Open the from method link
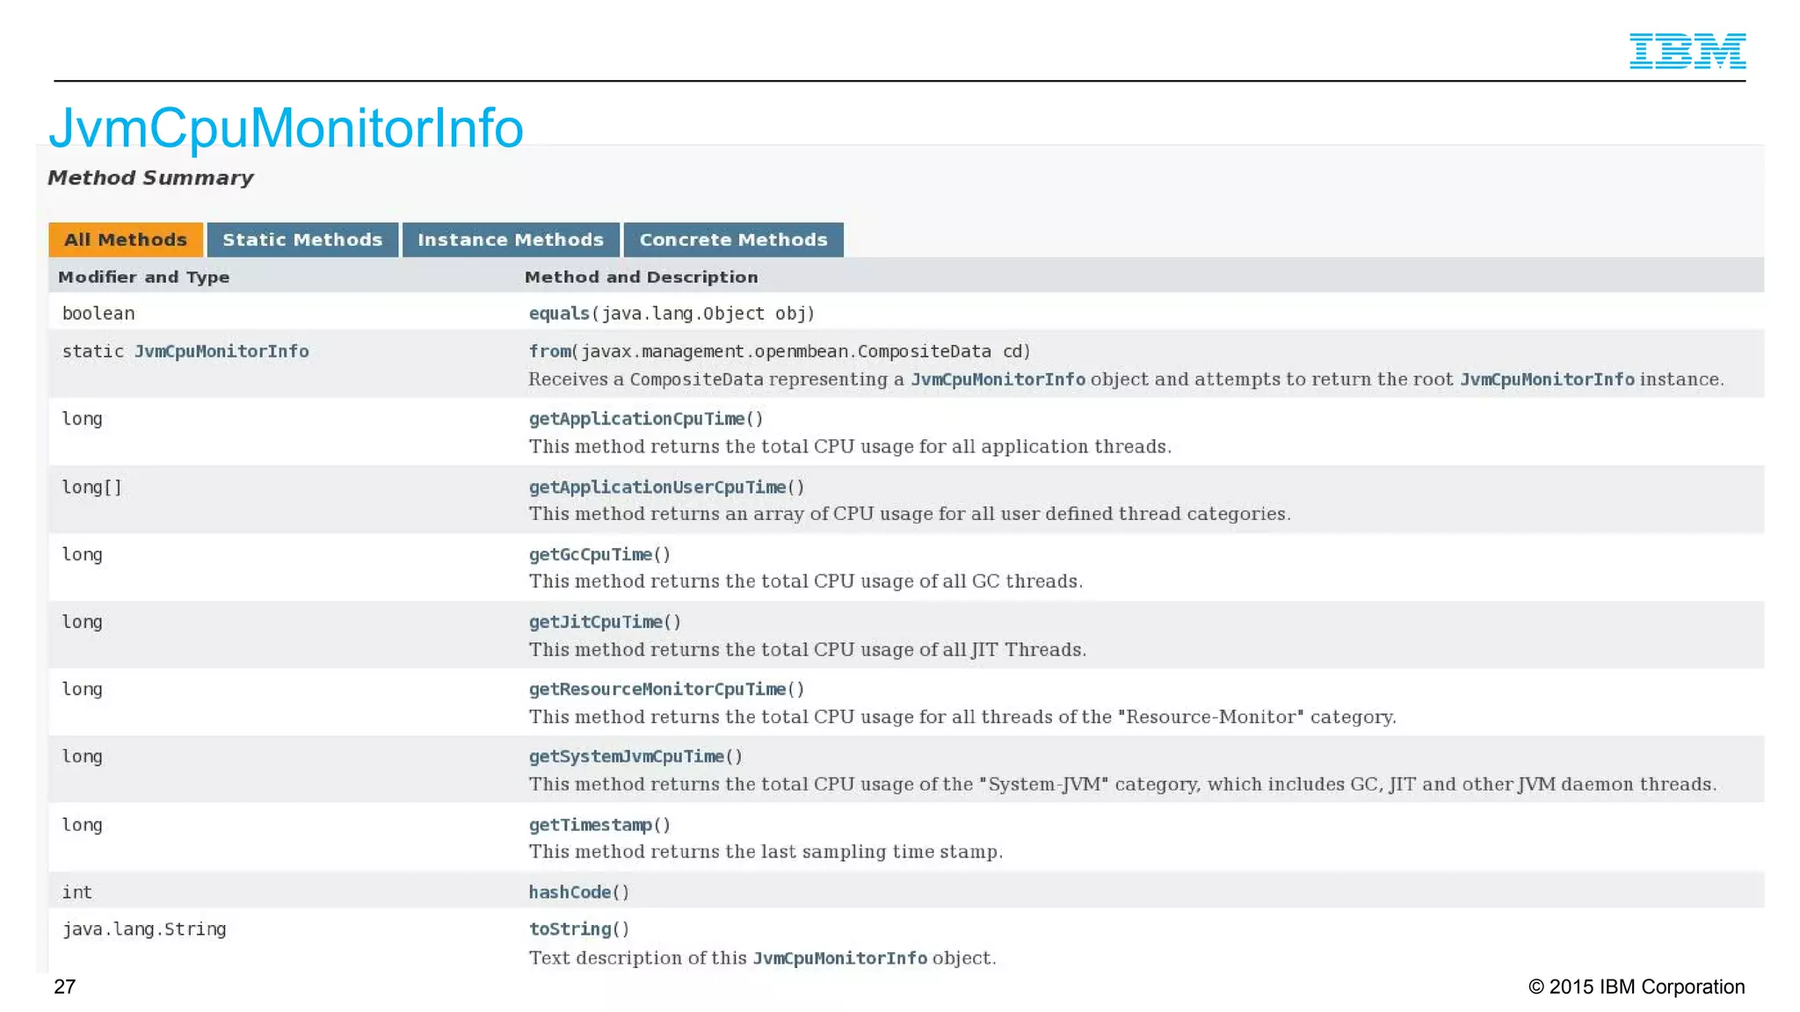1800x1012 pixels. point(550,351)
